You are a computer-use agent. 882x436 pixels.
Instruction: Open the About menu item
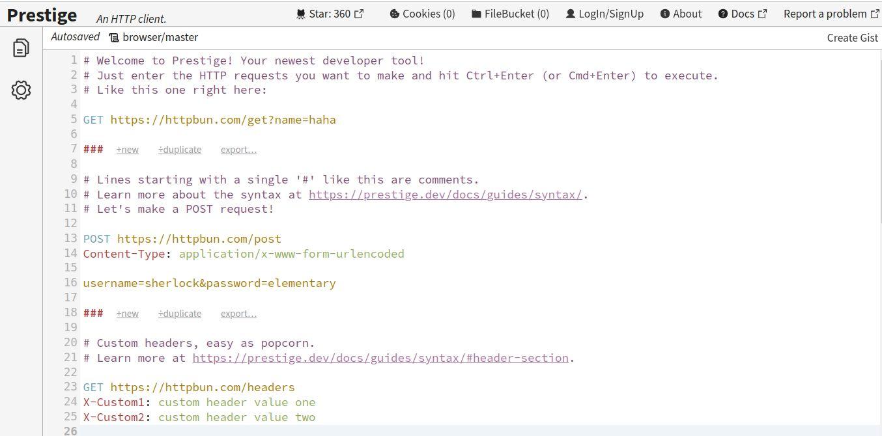pos(687,14)
